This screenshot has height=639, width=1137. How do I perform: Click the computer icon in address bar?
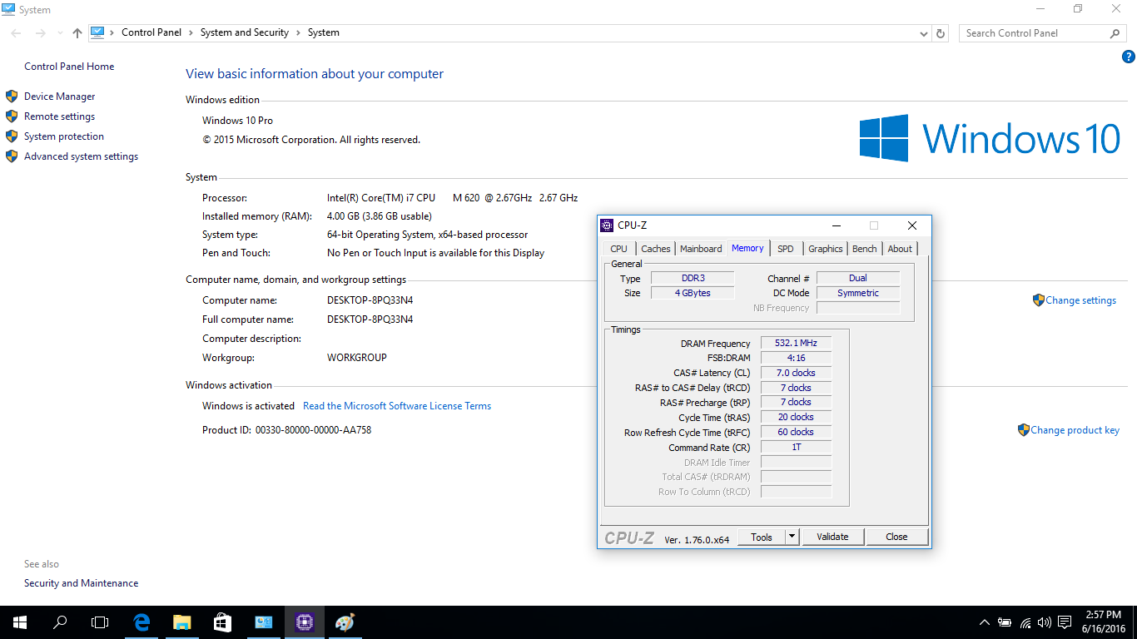click(x=98, y=32)
